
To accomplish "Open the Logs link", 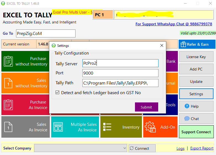I will [180, 148].
